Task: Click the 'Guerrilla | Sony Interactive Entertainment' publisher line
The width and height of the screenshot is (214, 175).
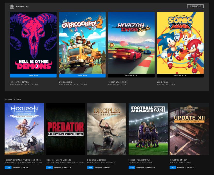Action: (x=24, y=162)
